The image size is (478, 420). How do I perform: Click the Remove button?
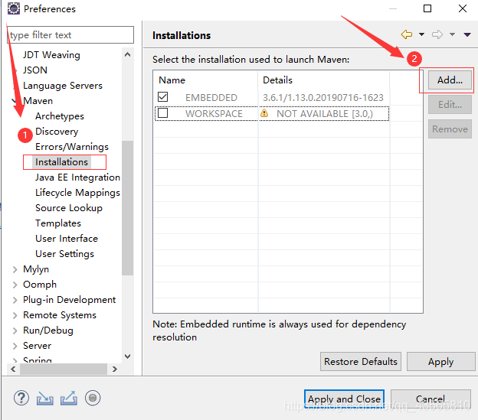[x=450, y=129]
